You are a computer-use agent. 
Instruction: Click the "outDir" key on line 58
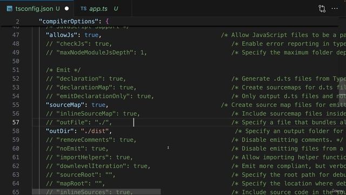tap(60, 131)
